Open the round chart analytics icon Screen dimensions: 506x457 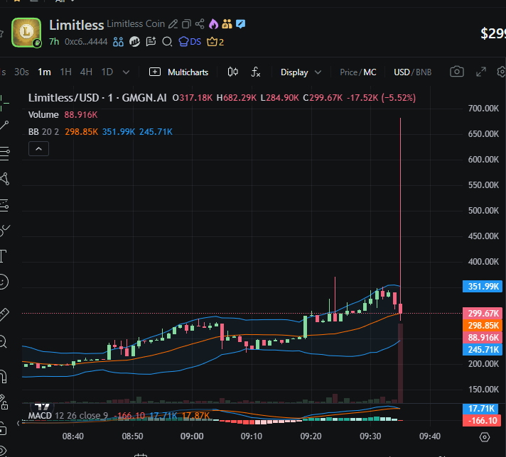[134, 42]
